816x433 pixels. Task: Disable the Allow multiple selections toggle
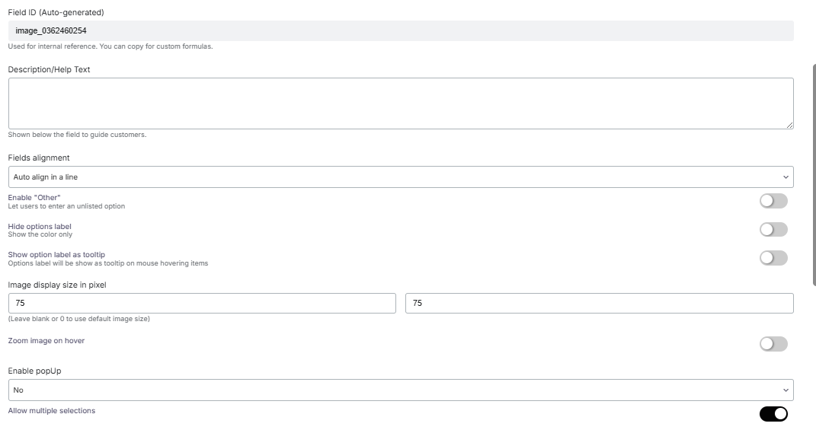(773, 414)
